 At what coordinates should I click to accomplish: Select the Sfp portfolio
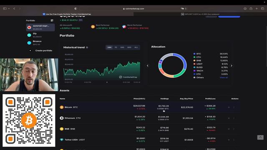tap(40, 35)
